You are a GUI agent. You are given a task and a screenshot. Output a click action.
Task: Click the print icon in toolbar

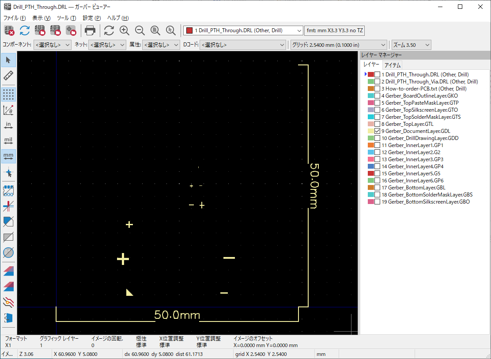[x=90, y=30]
